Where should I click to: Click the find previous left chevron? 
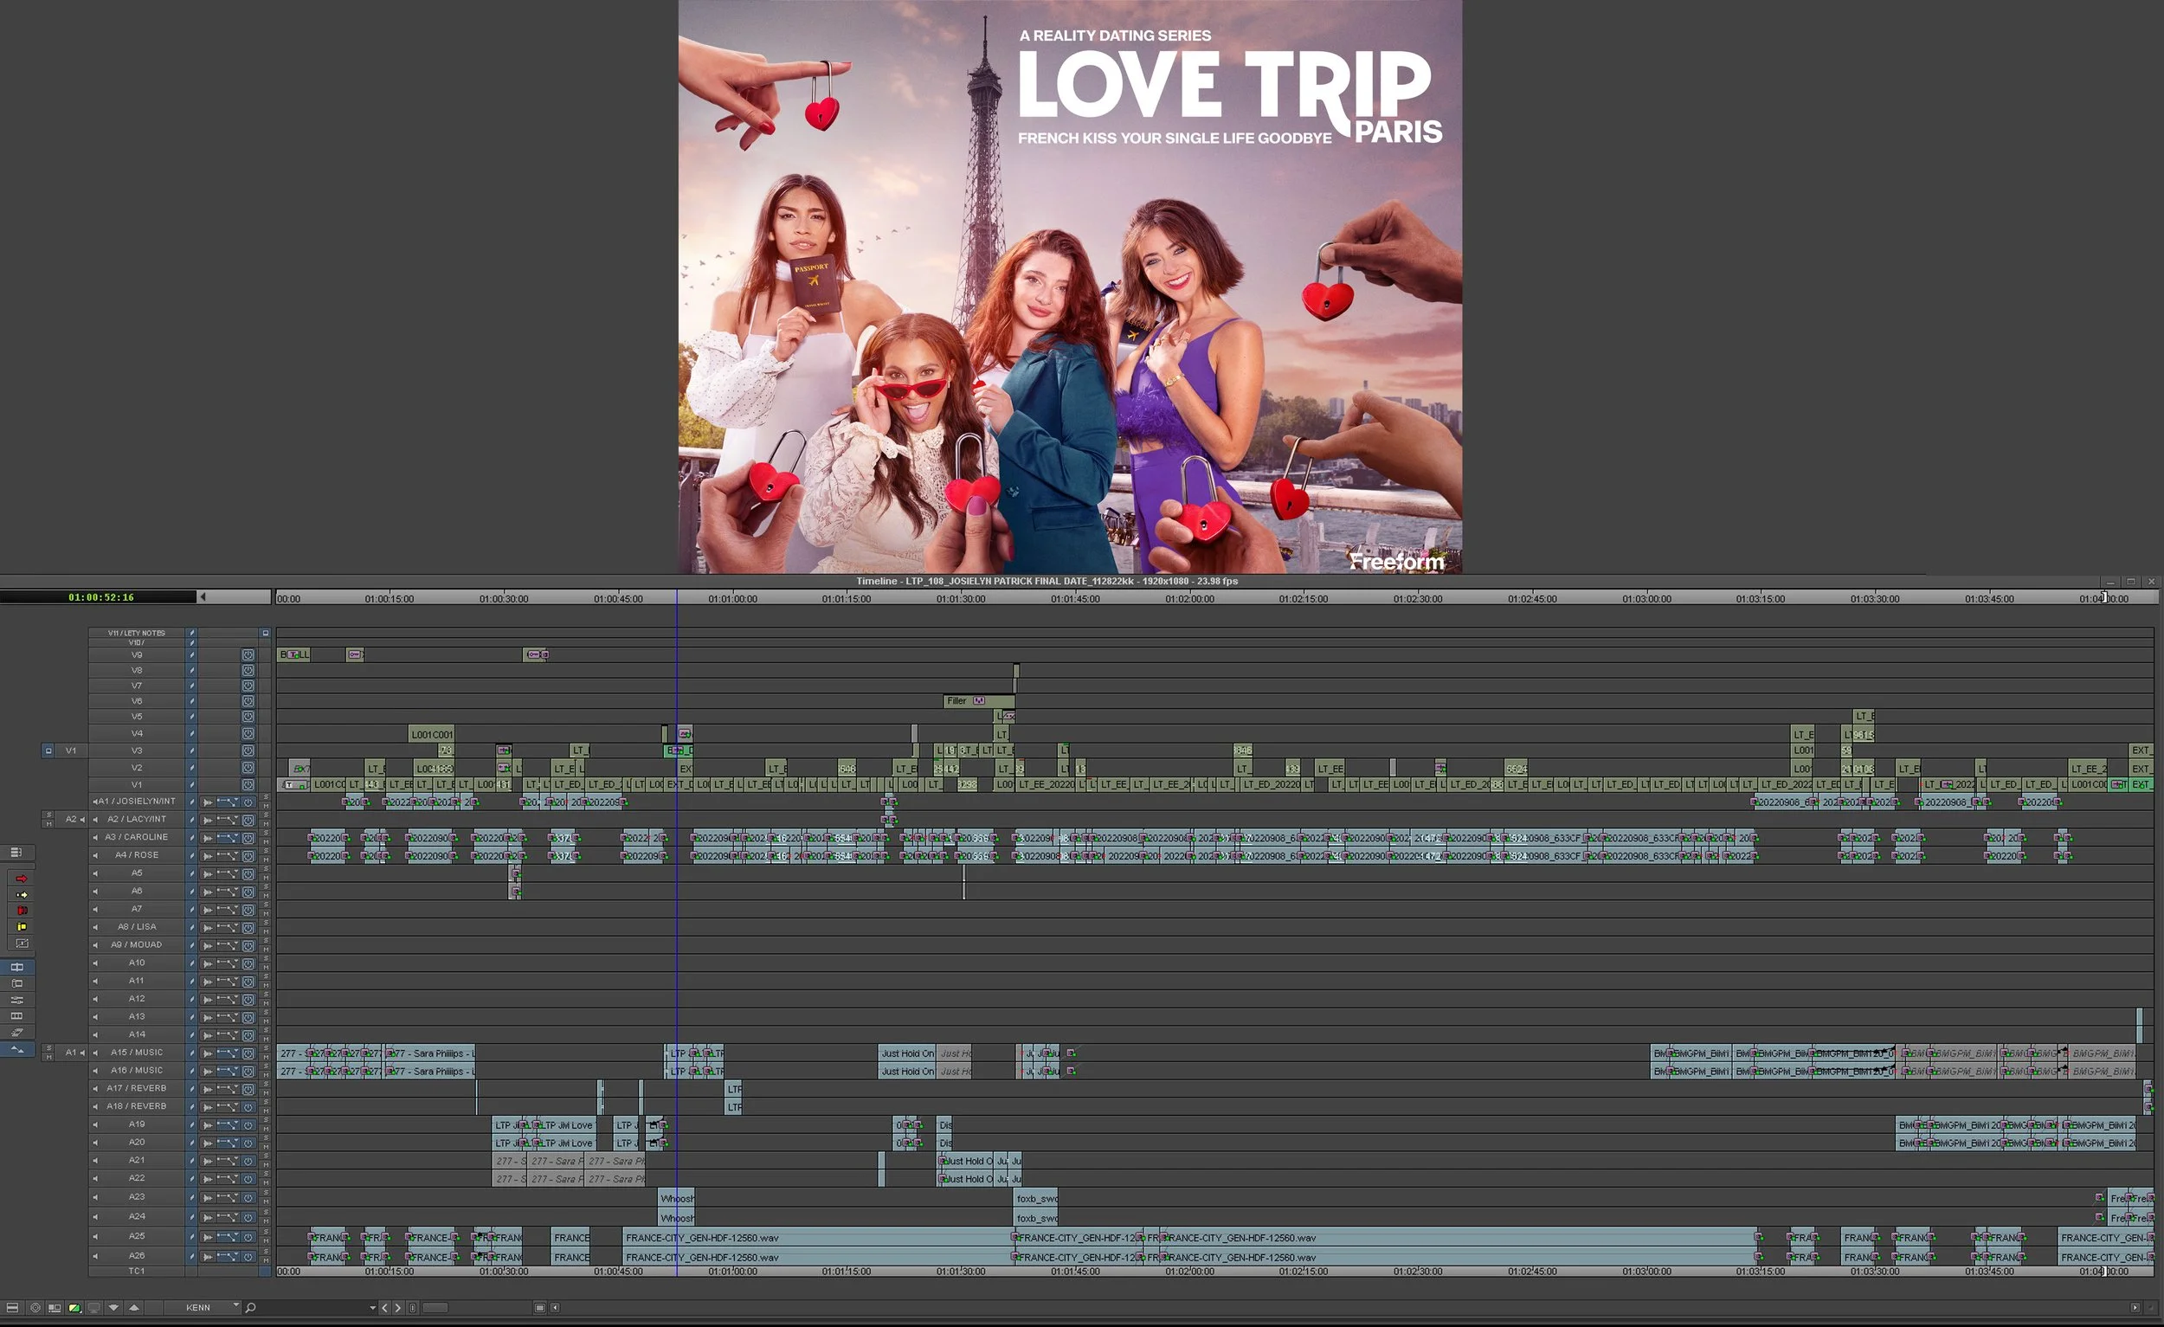pyautogui.click(x=384, y=1308)
